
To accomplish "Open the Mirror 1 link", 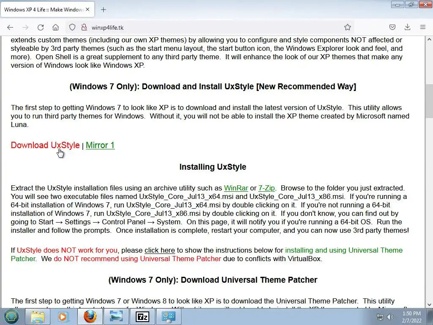I will 100,145.
